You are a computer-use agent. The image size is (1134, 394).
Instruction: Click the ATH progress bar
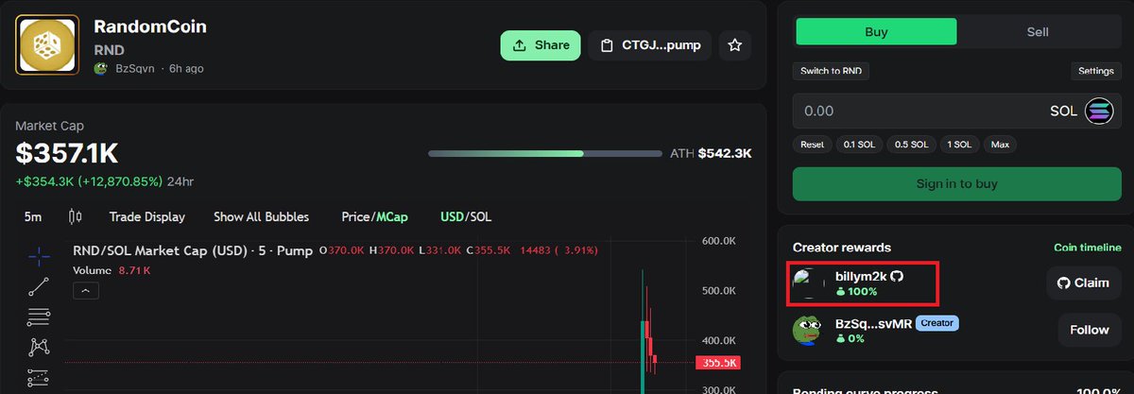pos(543,153)
